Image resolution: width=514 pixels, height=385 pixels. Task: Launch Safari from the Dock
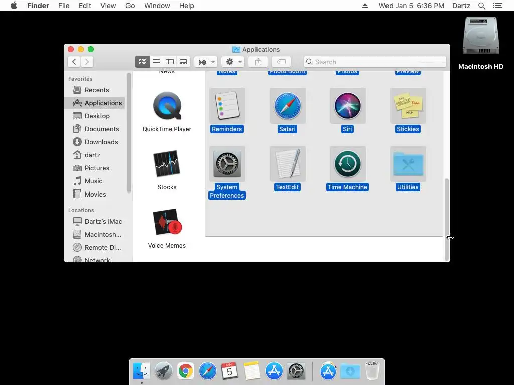pos(207,371)
